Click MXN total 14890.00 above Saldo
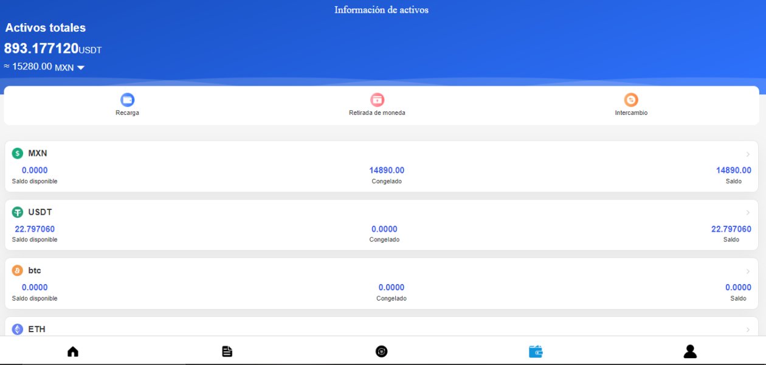Screen dimensions: 766x365 734,170
